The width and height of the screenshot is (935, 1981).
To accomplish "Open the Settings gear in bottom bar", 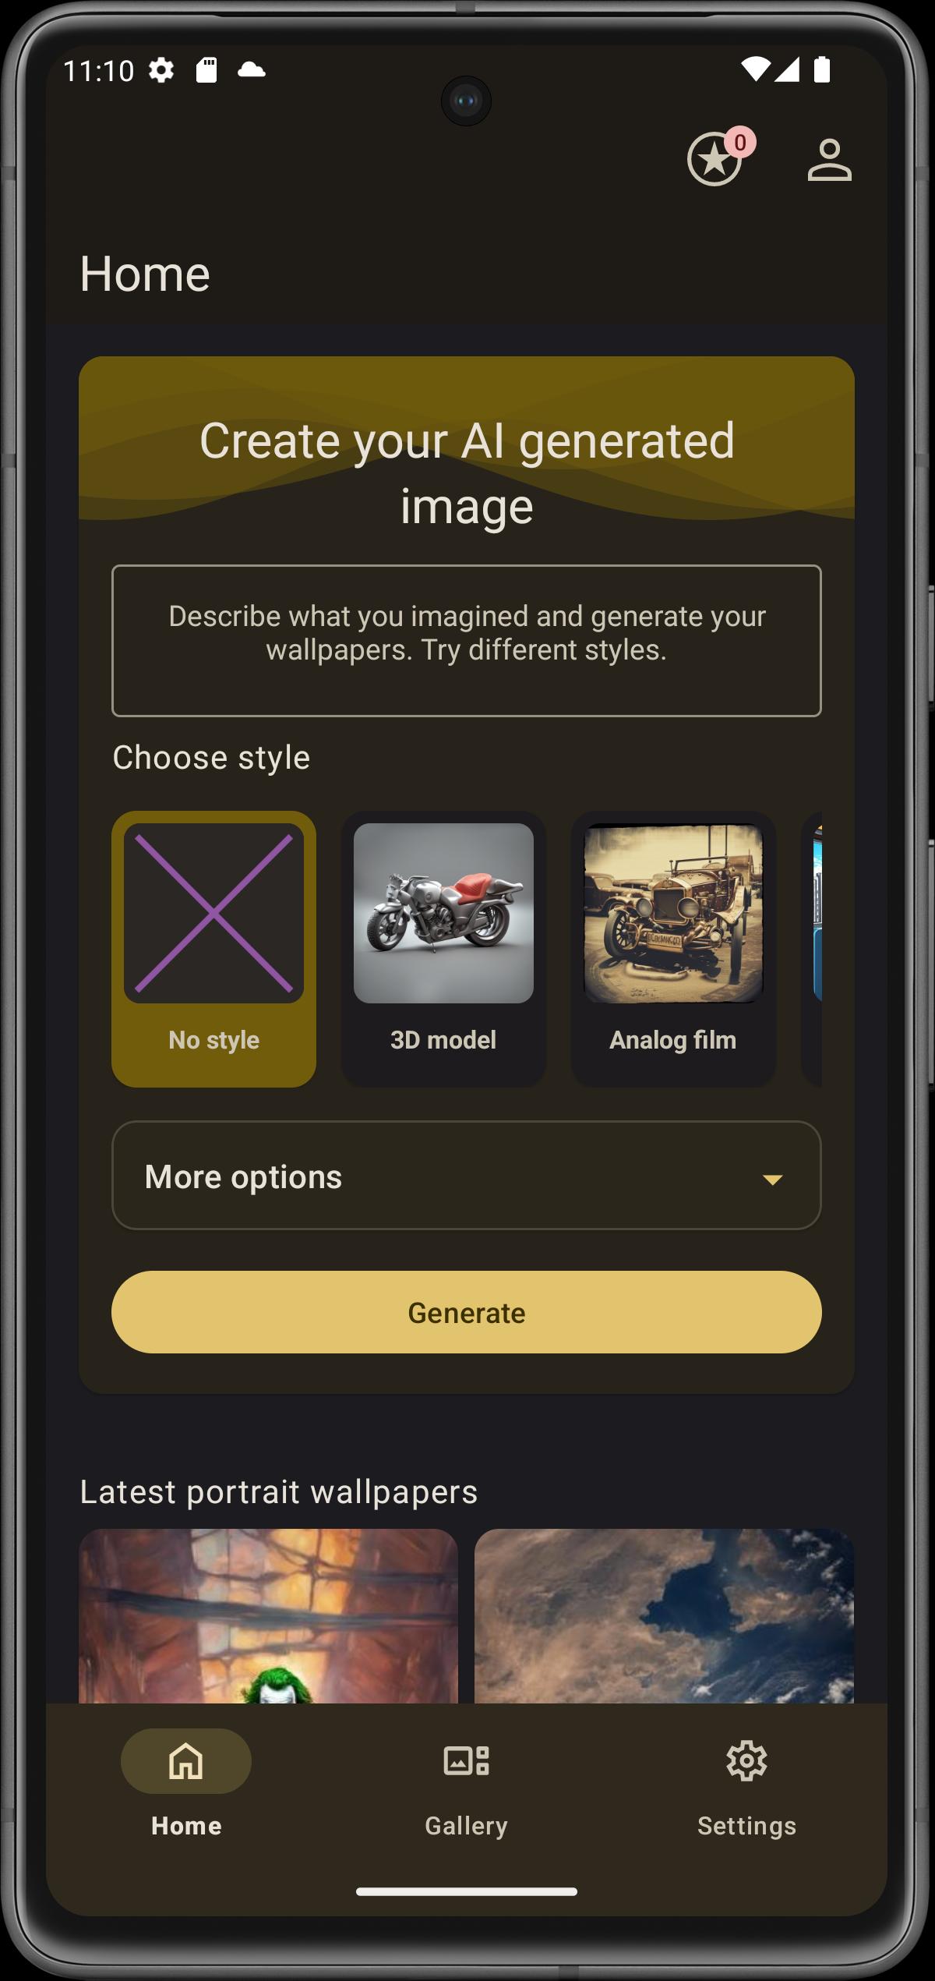I will pyautogui.click(x=746, y=1761).
